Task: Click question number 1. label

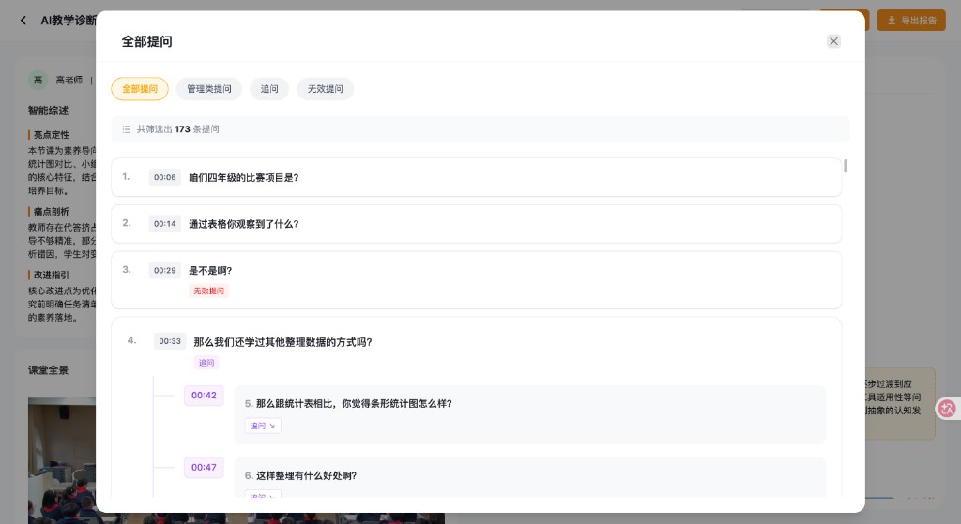Action: click(127, 177)
